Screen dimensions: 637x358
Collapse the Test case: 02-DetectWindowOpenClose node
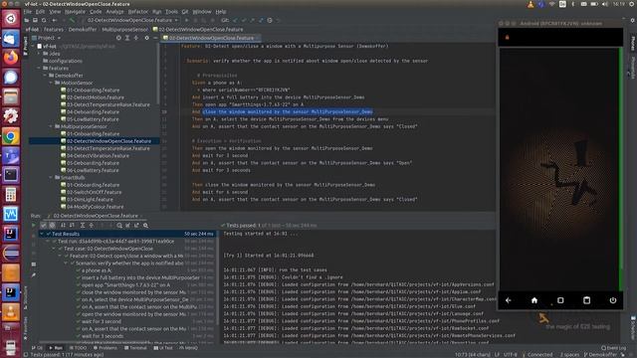click(54, 249)
